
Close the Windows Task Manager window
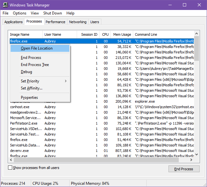coord(199,5)
